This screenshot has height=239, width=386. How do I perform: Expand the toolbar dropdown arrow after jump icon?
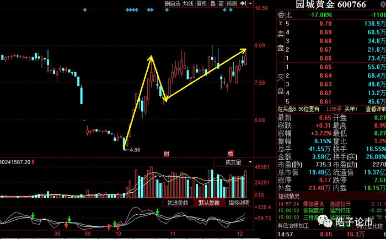(250, 3)
